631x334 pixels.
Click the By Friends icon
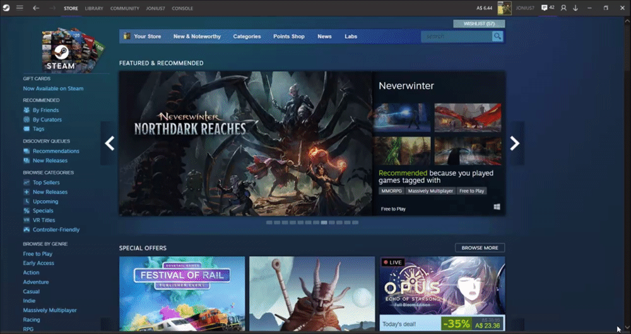click(x=27, y=110)
